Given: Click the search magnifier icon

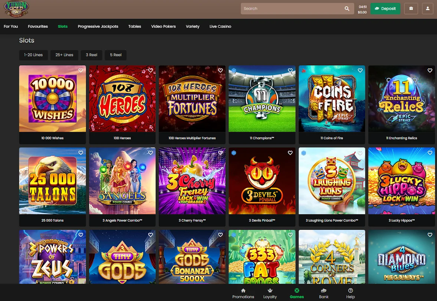Looking at the screenshot, I should [347, 9].
